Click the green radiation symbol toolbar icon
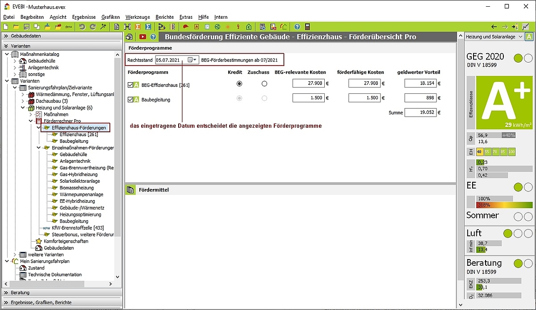Screen dimensions: 536x310 [x=217, y=27]
